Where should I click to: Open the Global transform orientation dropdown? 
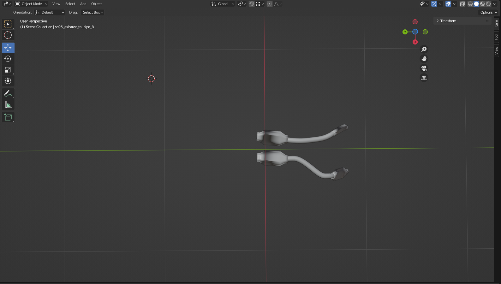click(223, 4)
